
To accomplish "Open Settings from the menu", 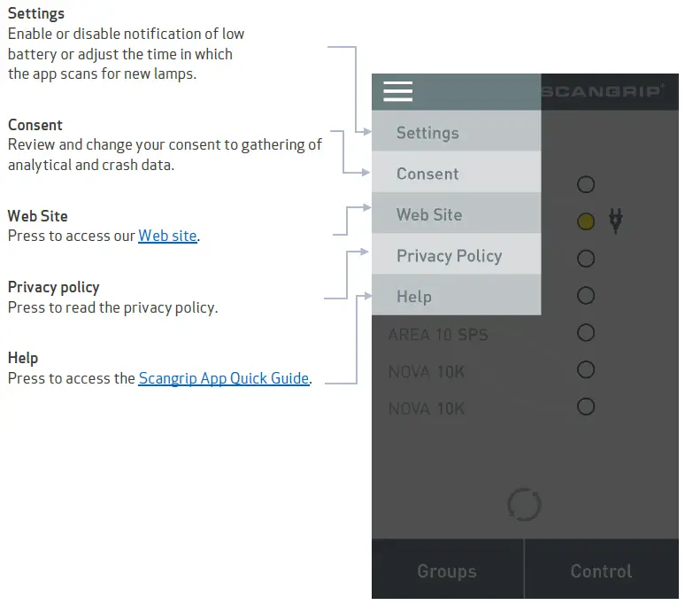I will (456, 131).
